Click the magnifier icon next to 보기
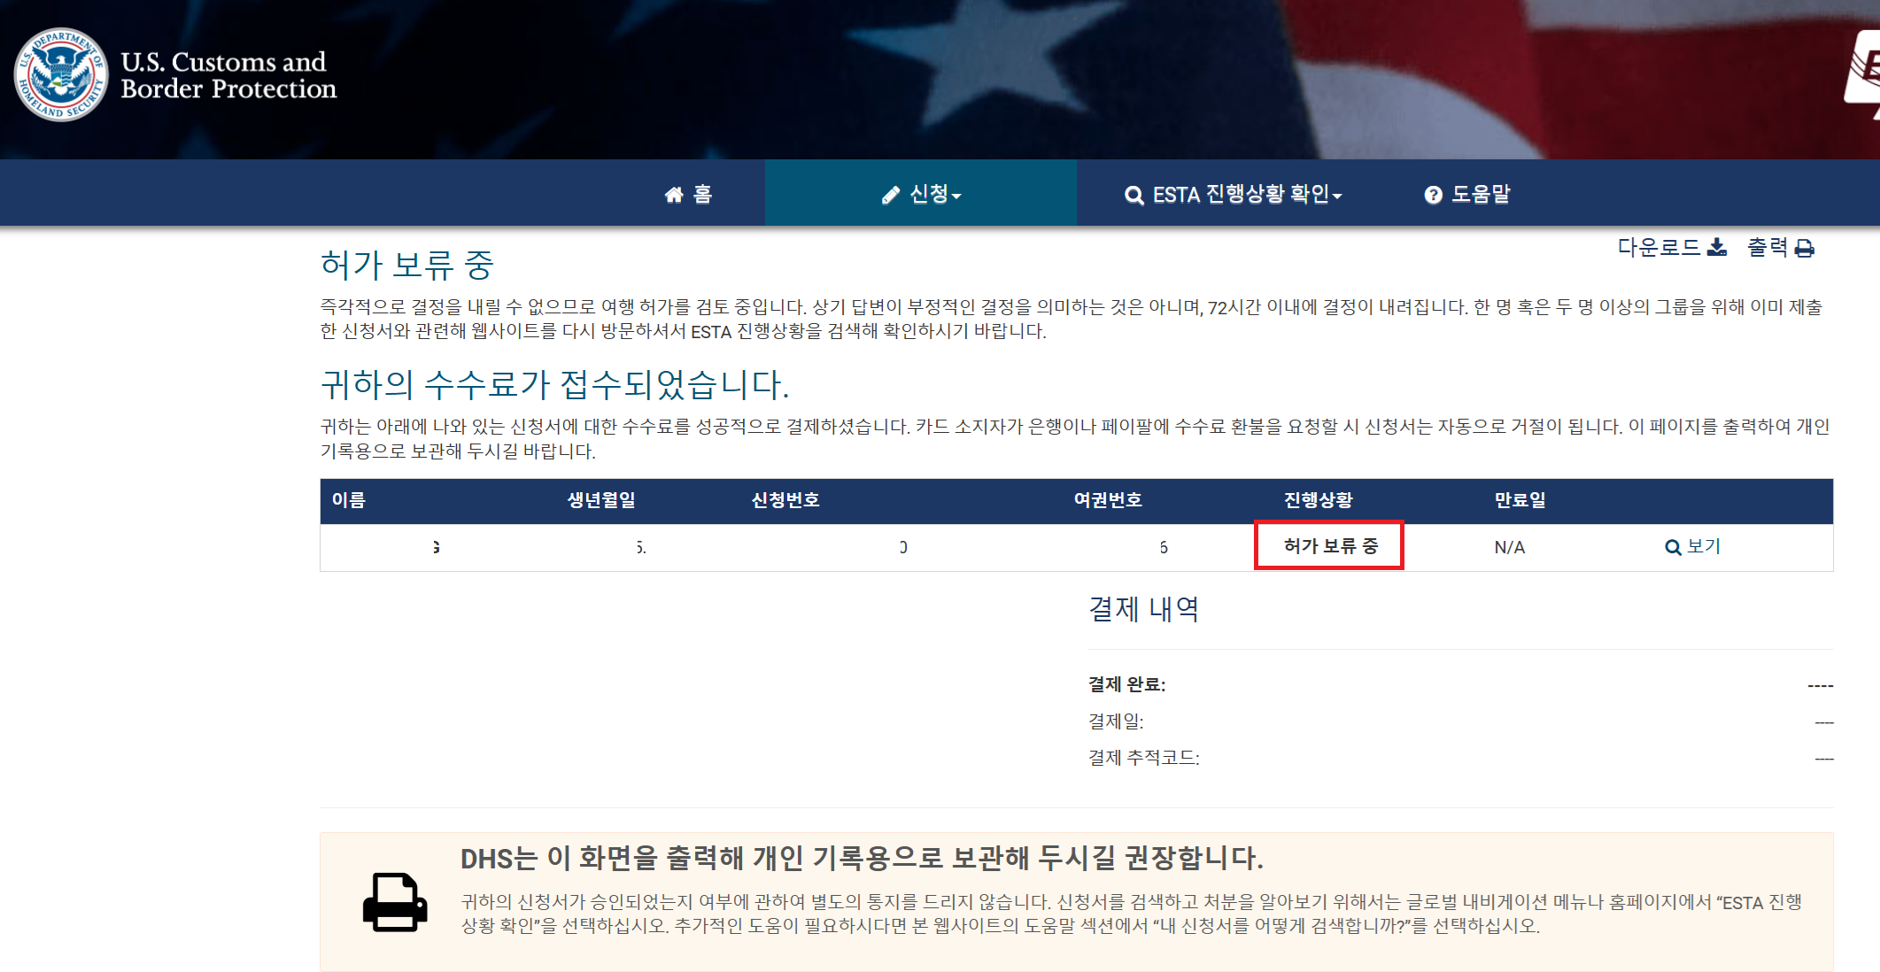The height and width of the screenshot is (972, 1880). click(1673, 547)
